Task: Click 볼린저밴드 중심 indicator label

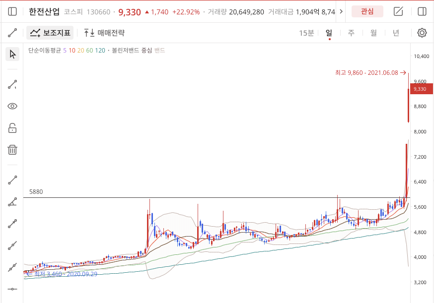Action: point(132,50)
